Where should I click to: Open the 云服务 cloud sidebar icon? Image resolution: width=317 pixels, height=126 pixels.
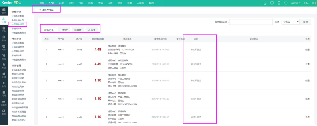(x=4, y=103)
